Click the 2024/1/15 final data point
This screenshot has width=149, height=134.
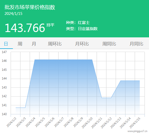139,81
